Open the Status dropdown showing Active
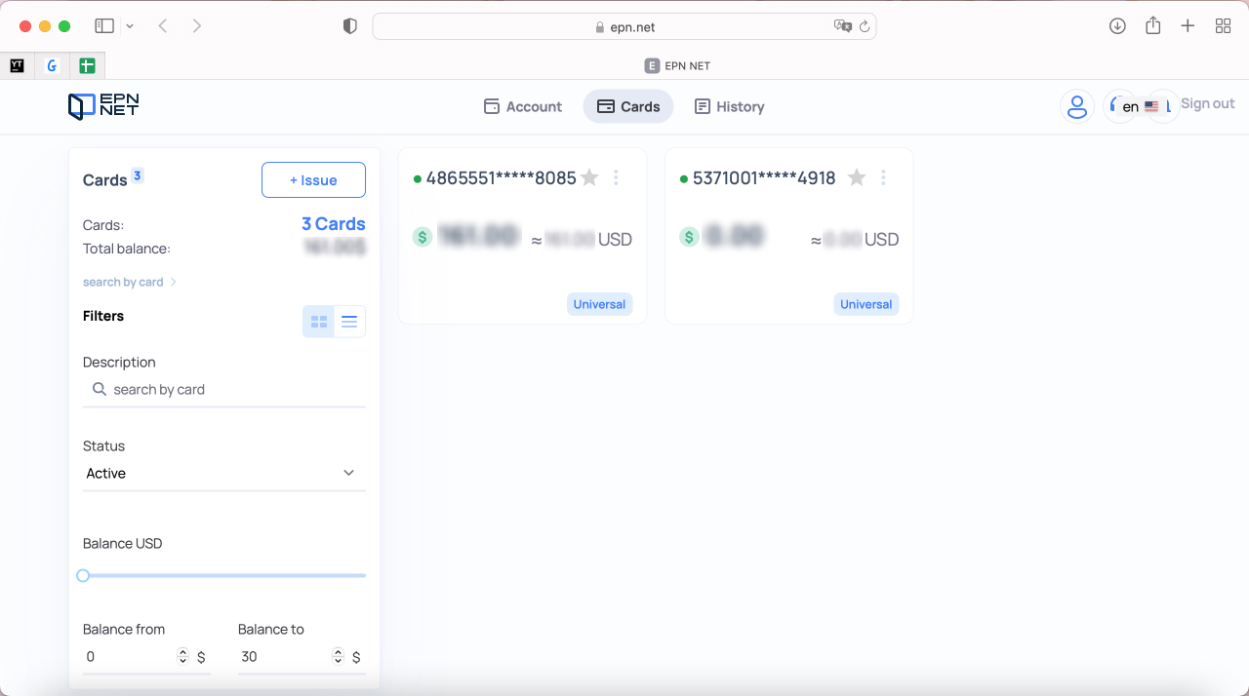 223,473
